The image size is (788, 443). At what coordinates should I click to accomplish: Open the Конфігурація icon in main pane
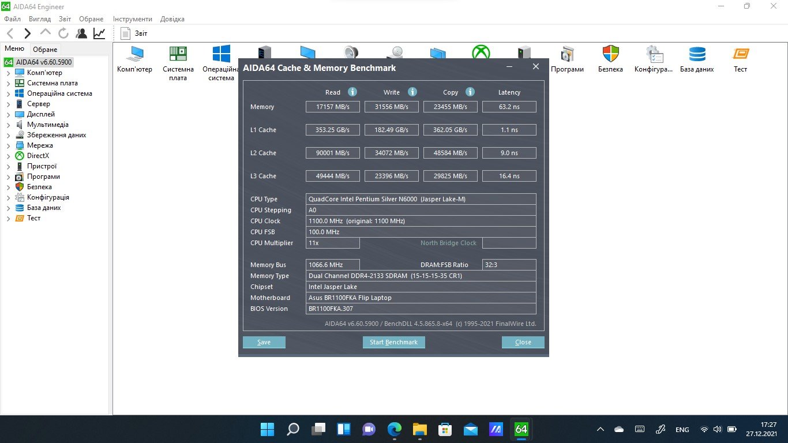(x=654, y=59)
